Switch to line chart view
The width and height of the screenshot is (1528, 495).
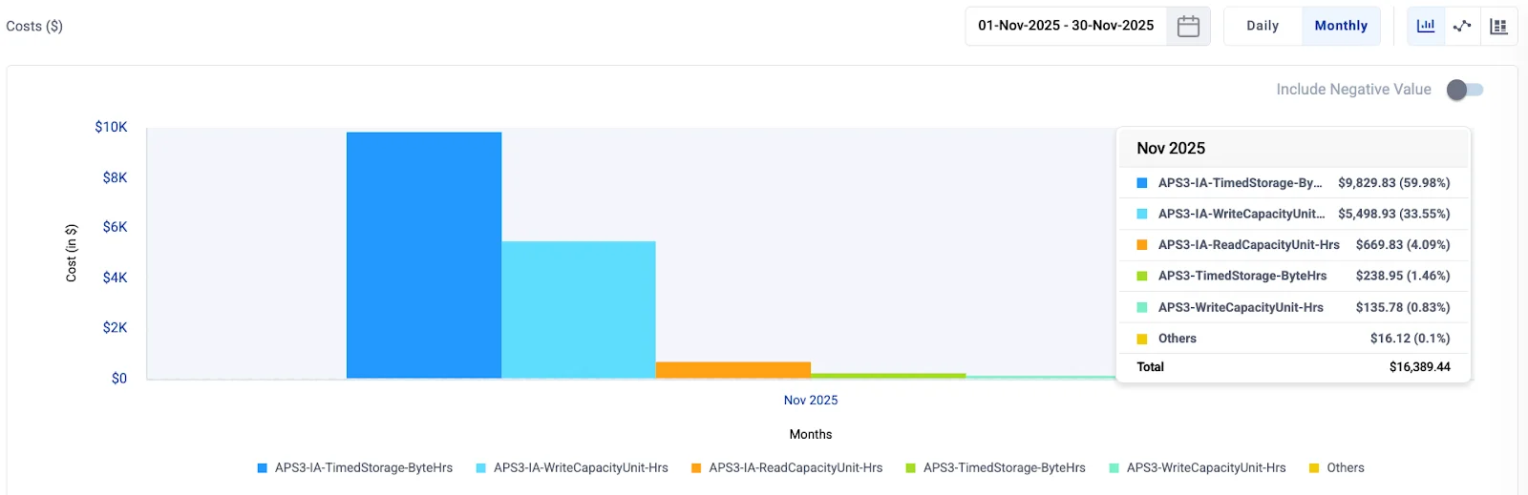pyautogui.click(x=1462, y=26)
